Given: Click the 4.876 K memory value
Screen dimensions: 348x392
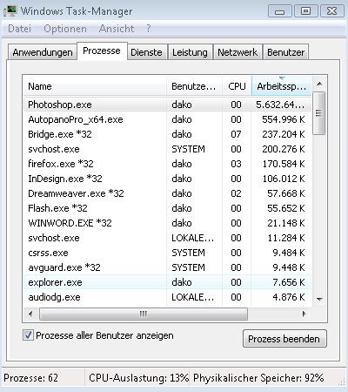Looking at the screenshot, I should [x=289, y=297].
